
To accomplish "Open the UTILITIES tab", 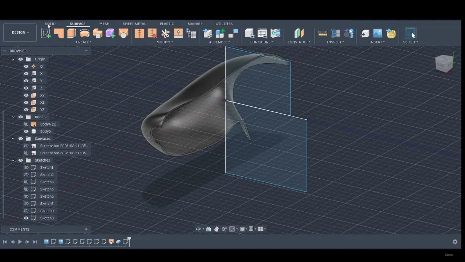I will click(224, 24).
